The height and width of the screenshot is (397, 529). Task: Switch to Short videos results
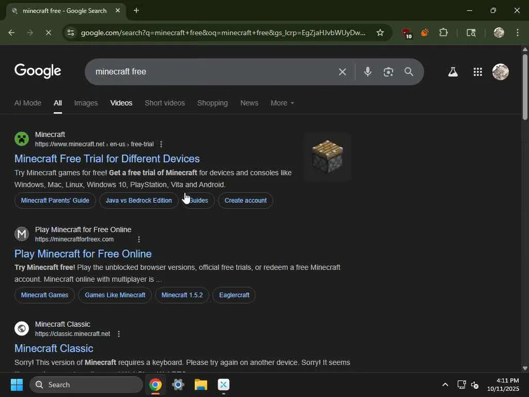pyautogui.click(x=165, y=103)
